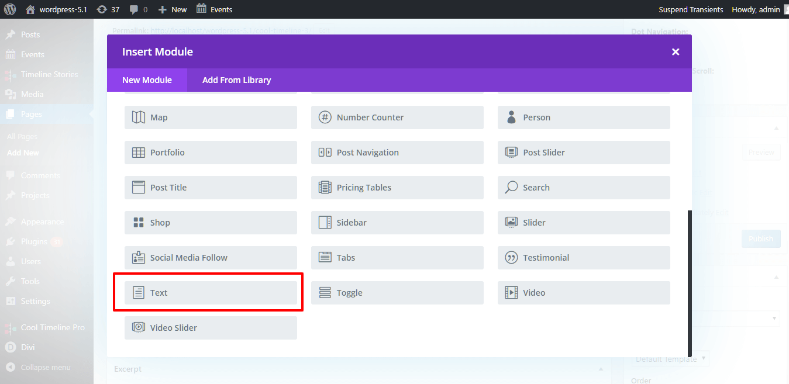Image resolution: width=789 pixels, height=384 pixels.
Task: Insert the Text module
Action: pos(211,293)
